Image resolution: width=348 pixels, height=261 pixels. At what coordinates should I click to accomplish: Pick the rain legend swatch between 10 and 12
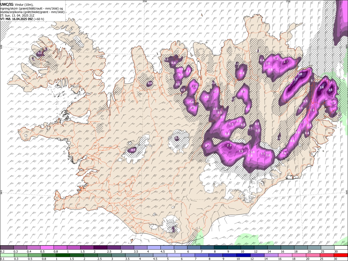tap(244, 255)
